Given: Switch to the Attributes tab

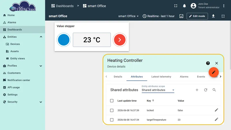Looking at the screenshot, I should [137, 77].
